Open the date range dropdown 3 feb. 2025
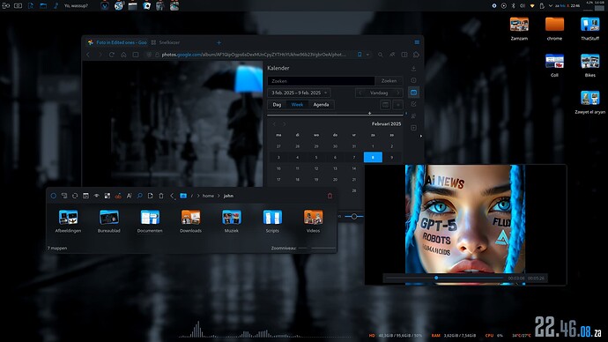This screenshot has height=342, width=608. (x=299, y=93)
